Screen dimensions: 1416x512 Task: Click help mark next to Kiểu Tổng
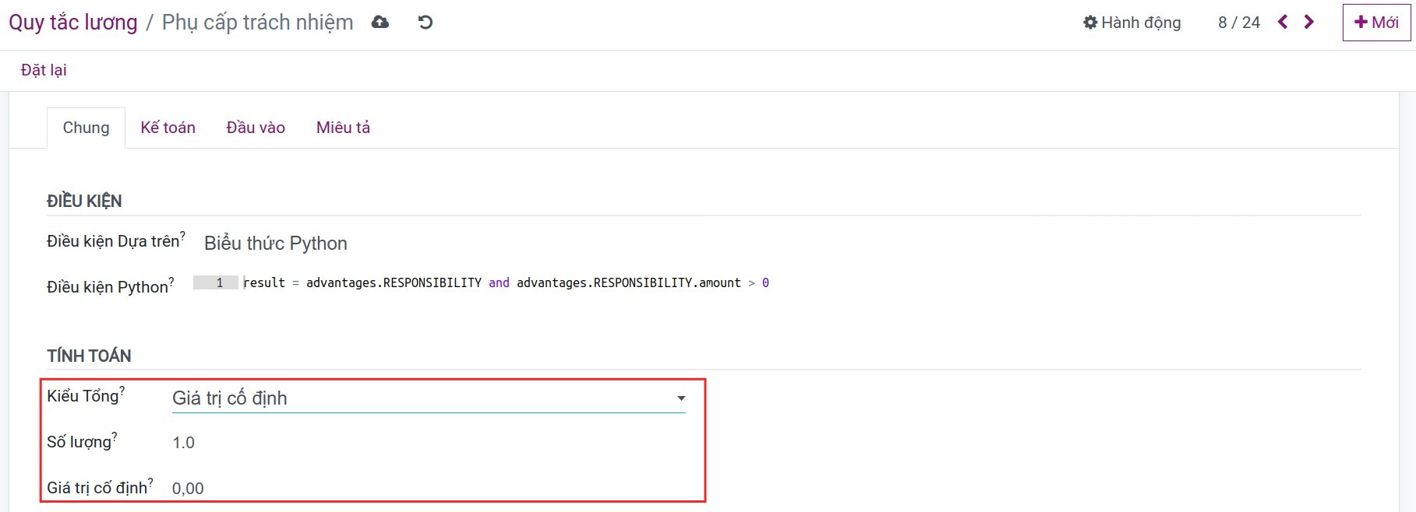pyautogui.click(x=122, y=391)
